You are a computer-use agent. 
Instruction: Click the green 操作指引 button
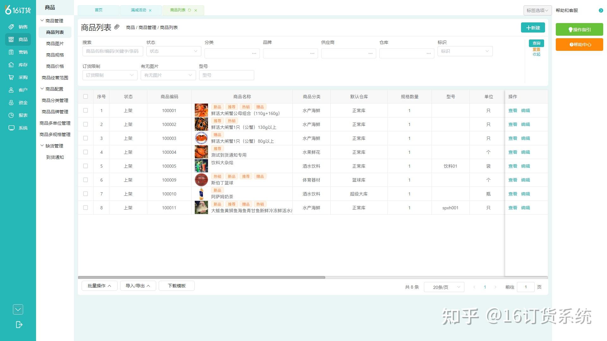coord(579,30)
